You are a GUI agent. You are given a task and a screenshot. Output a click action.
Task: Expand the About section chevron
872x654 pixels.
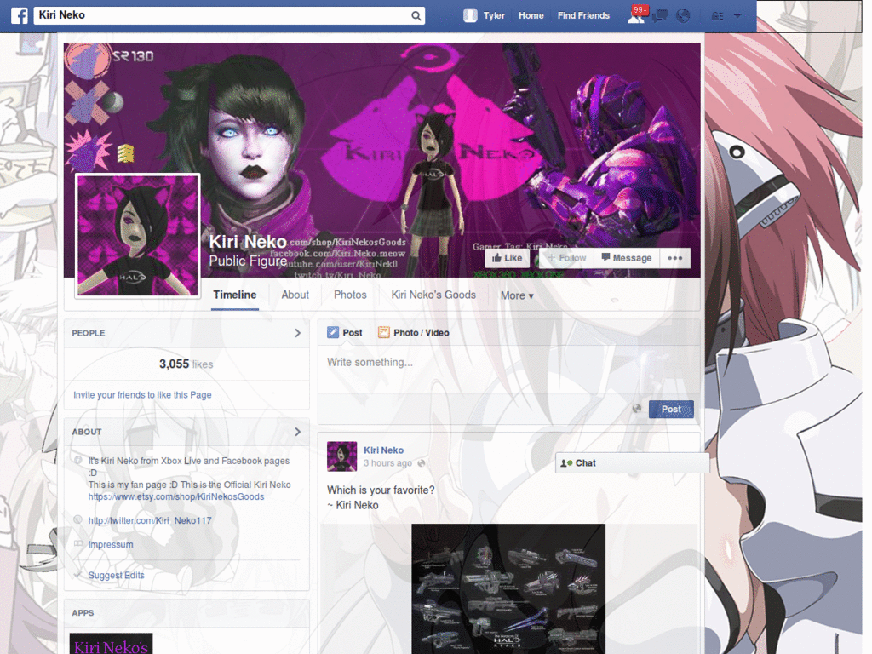297,432
